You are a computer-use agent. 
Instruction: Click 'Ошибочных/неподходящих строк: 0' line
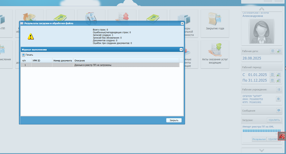click(112, 33)
